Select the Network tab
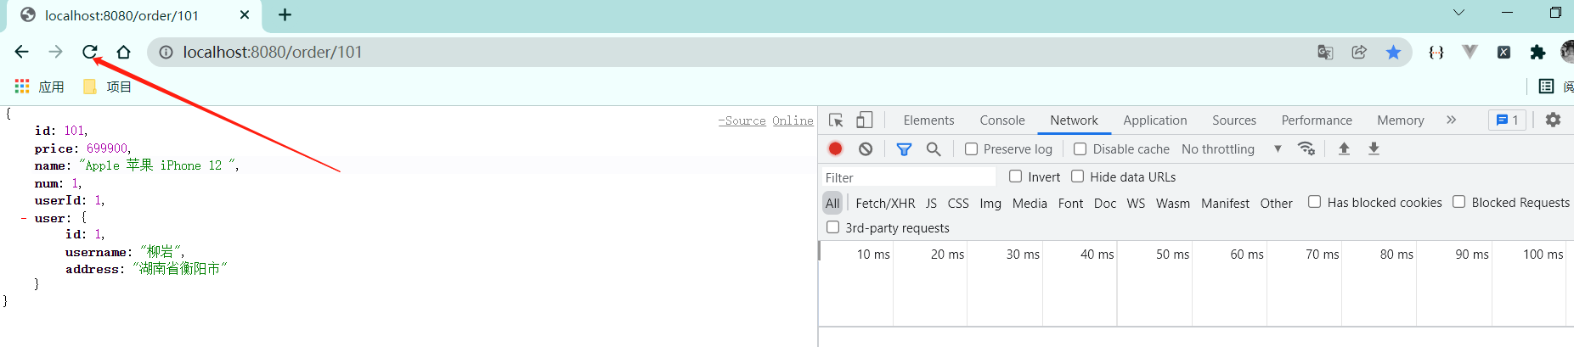Viewport: 1574px width, 347px height. tap(1074, 120)
